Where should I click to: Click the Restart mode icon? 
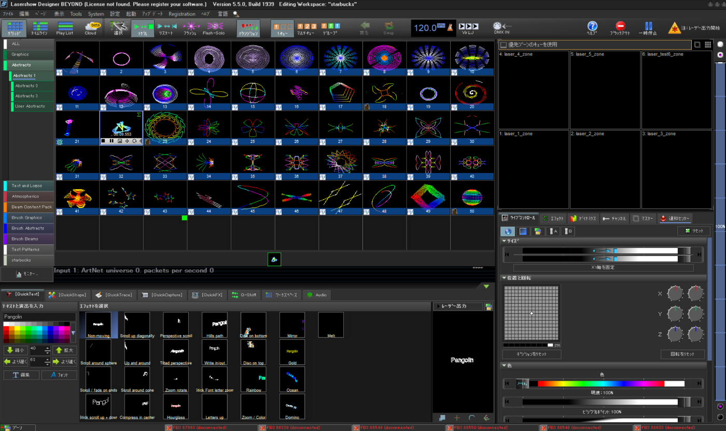pos(166,28)
